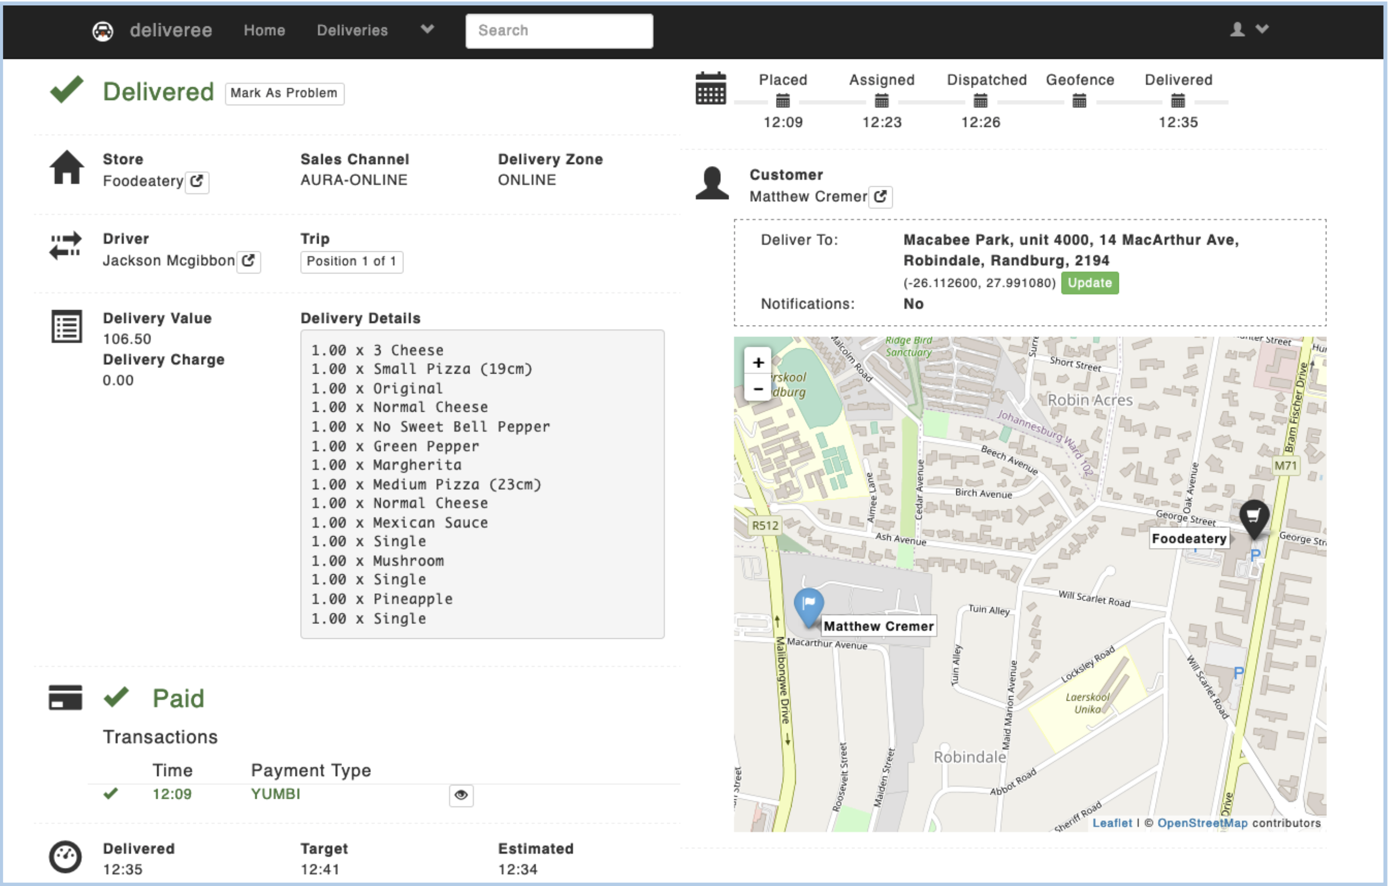Open the Home menu item
The width and height of the screenshot is (1388, 886).
264,31
